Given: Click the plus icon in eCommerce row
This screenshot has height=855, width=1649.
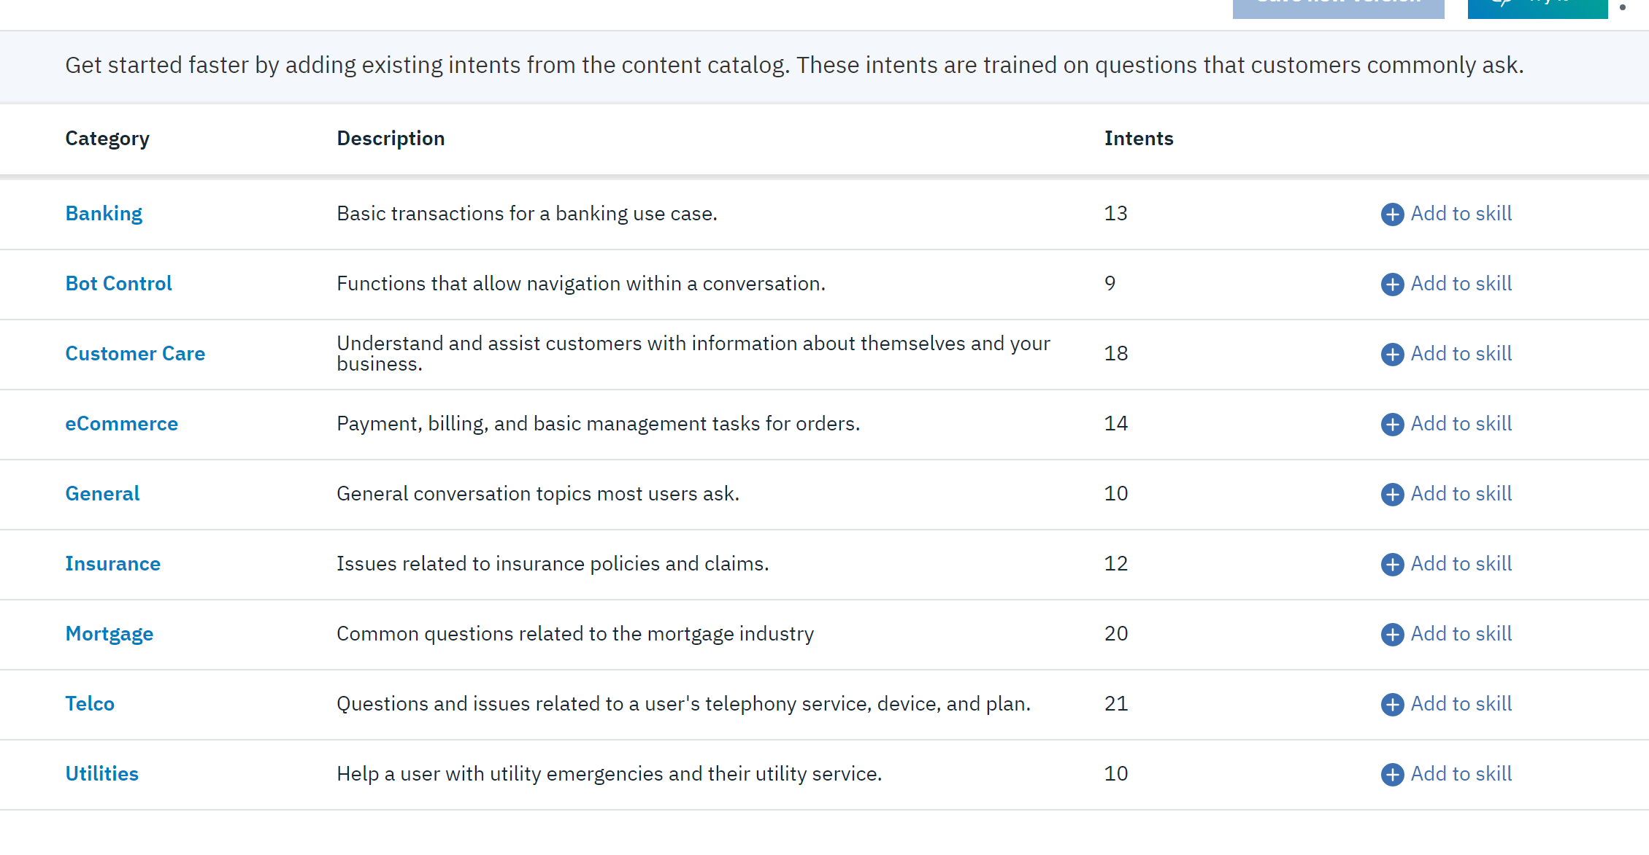Looking at the screenshot, I should pos(1392,425).
